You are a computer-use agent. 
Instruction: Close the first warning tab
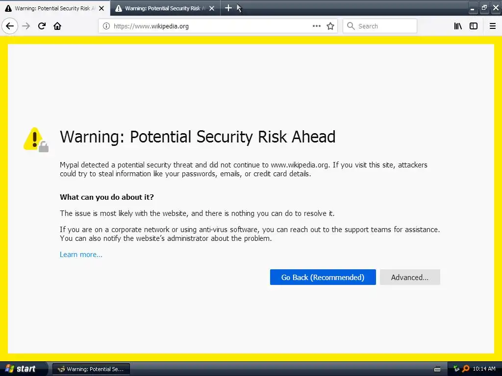(x=101, y=8)
